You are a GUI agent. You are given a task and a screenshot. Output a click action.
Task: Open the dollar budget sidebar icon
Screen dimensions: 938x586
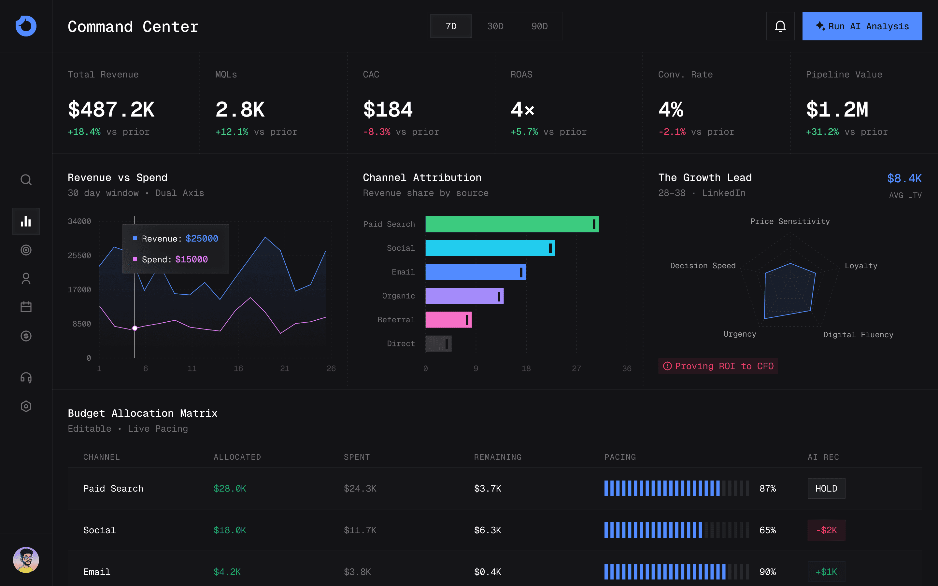click(26, 336)
